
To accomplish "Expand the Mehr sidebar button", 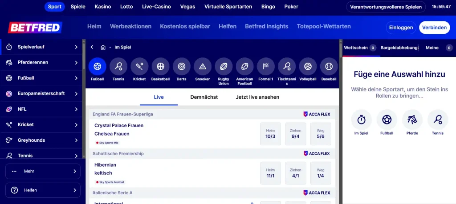I will click(43, 171).
